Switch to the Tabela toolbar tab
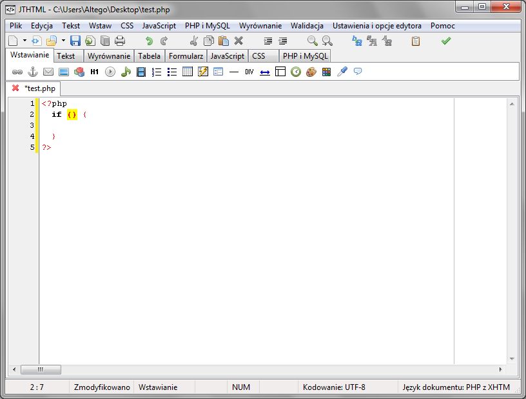 point(149,56)
